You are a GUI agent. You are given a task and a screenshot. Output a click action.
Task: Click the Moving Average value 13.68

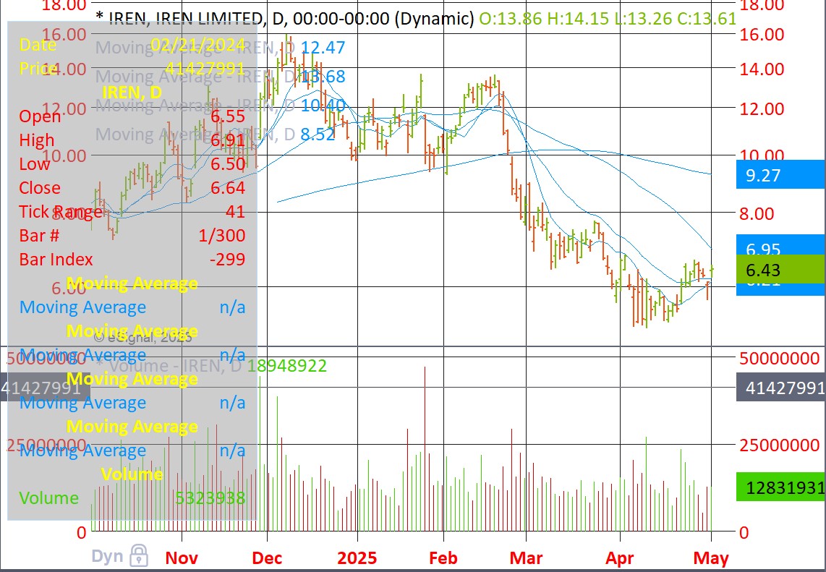(x=323, y=77)
